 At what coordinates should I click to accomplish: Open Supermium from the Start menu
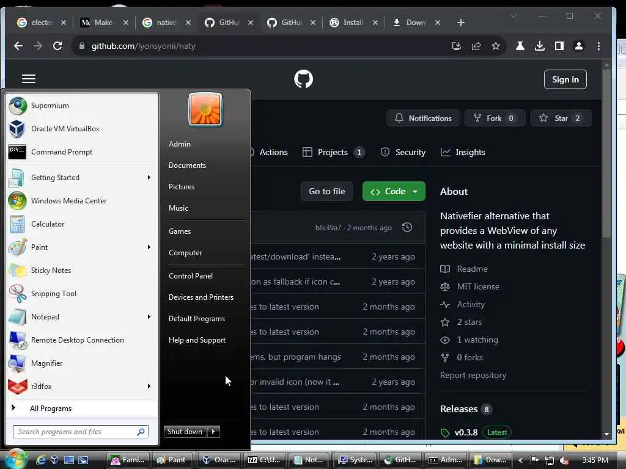click(82, 106)
